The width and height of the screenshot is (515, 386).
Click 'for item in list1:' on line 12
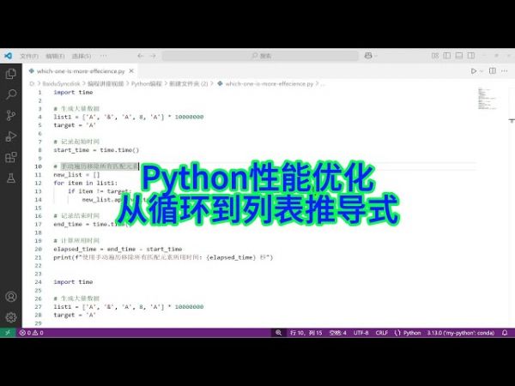85,184
